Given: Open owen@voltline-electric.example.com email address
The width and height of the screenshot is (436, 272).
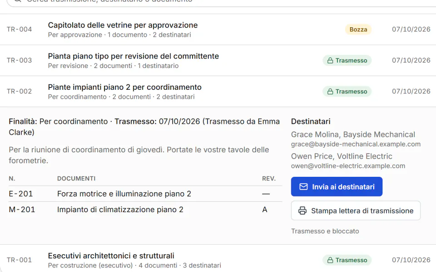Looking at the screenshot, I should 348,166.
